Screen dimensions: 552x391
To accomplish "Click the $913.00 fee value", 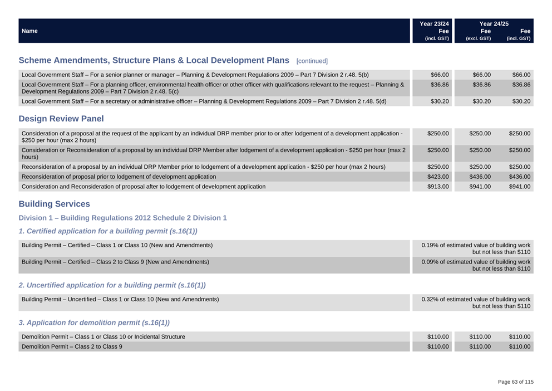I will [438, 187].
